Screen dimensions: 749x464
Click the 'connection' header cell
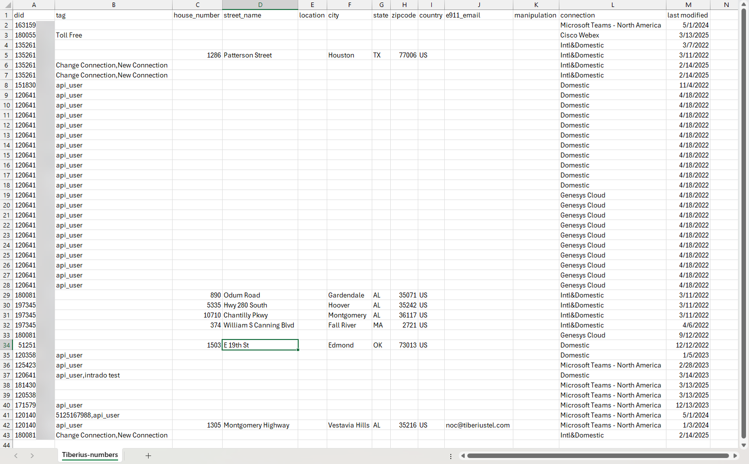(612, 15)
